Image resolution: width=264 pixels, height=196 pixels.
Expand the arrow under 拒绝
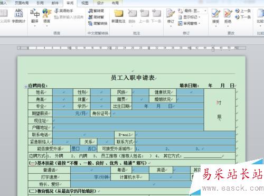click(x=228, y=26)
